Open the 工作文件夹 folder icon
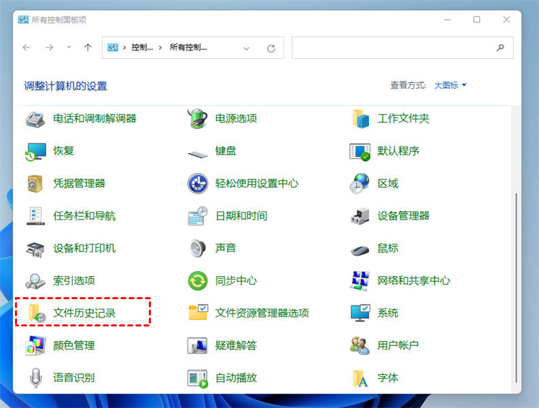 pyautogui.click(x=360, y=119)
